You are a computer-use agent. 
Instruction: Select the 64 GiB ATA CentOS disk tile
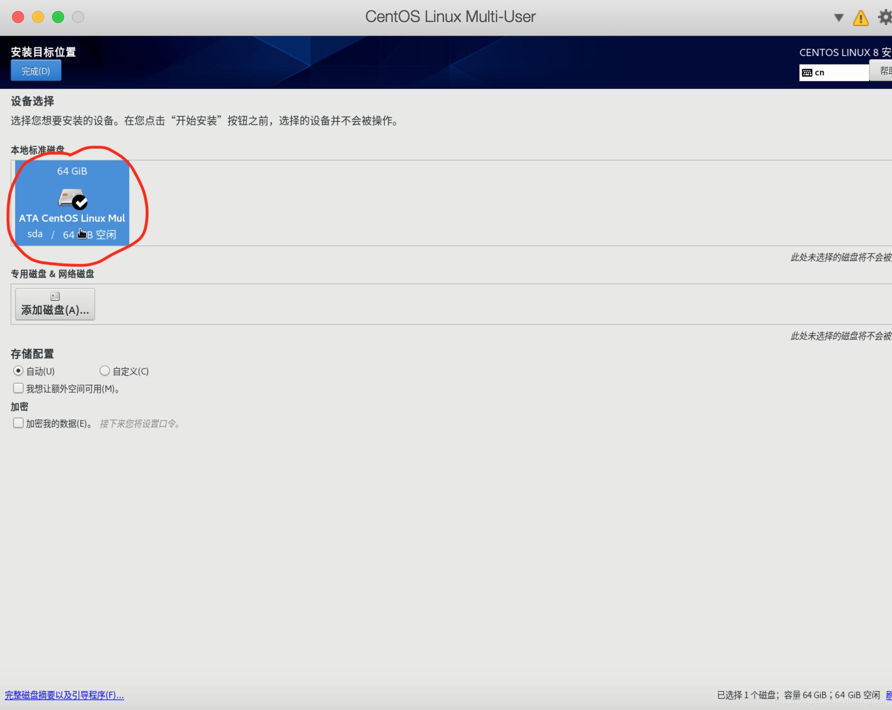tap(72, 202)
